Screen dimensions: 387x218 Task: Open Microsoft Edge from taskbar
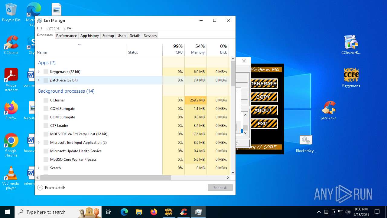tap(124, 212)
